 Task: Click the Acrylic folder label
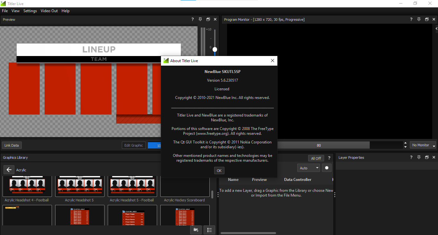point(21,170)
